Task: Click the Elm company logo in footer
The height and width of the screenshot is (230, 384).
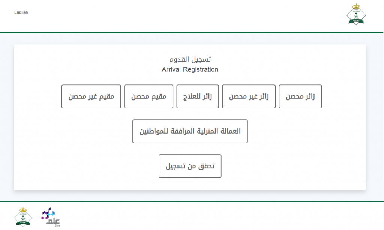Action: 51,217
